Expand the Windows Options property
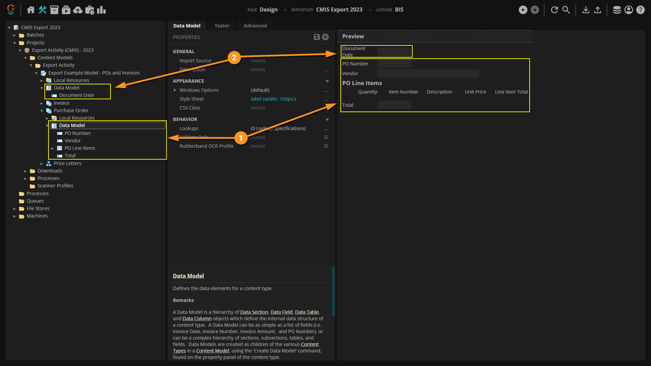Screen dimensions: 651x366 tap(175, 90)
